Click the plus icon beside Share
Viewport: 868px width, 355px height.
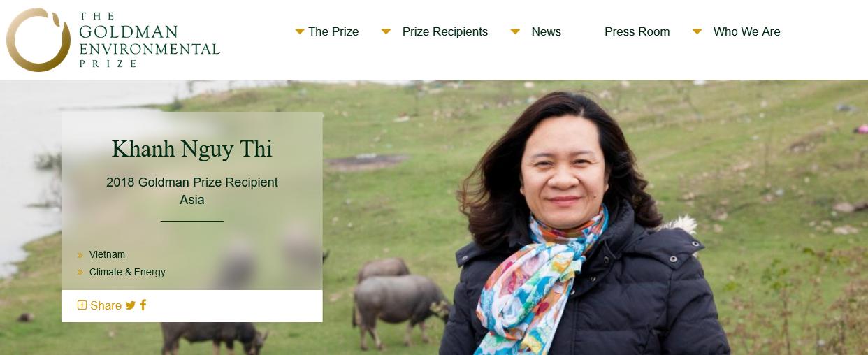(82, 305)
